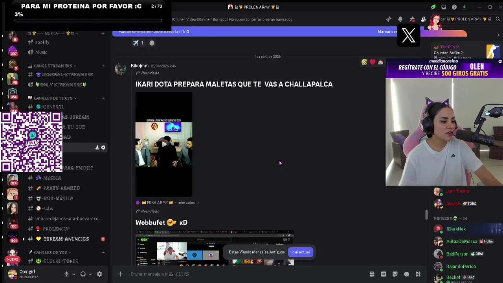The height and width of the screenshot is (283, 503).
Task: Click Kikojmm username on message
Action: pyautogui.click(x=140, y=66)
